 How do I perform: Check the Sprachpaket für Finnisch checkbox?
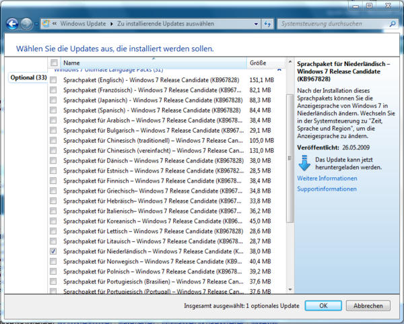click(53, 181)
